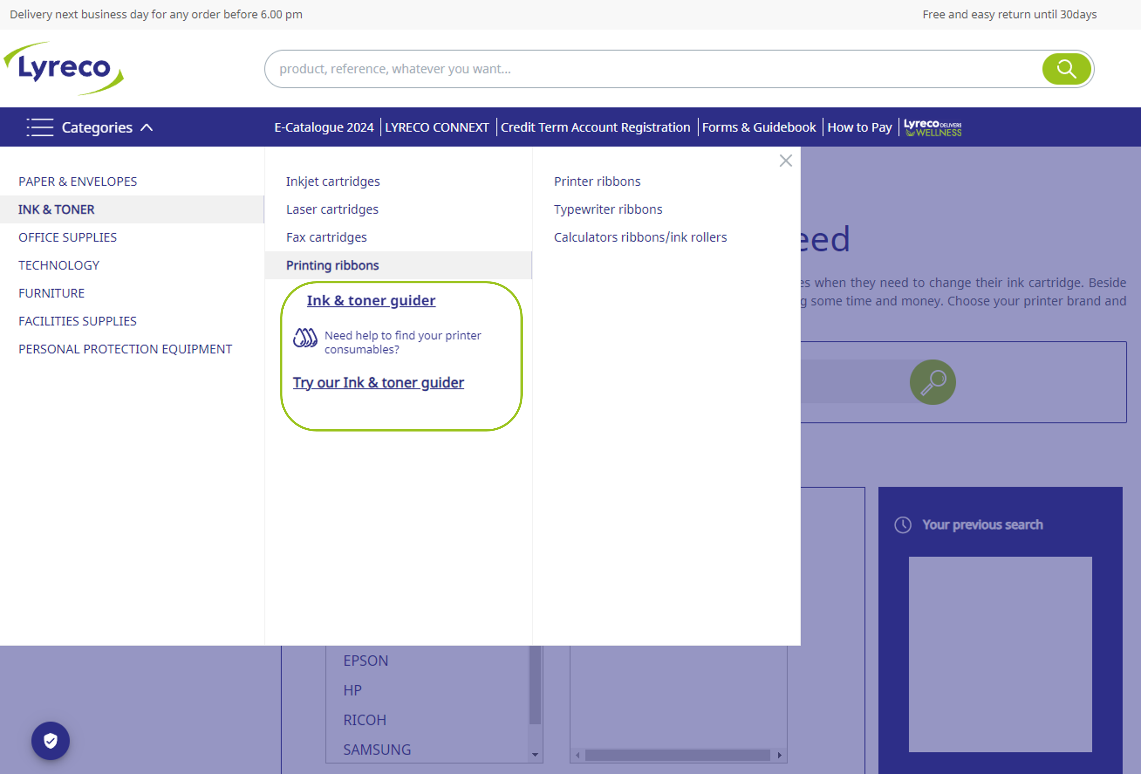Open LYRECO CONNEXT link

tap(437, 127)
